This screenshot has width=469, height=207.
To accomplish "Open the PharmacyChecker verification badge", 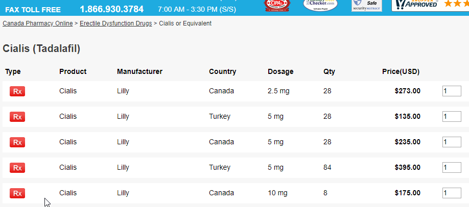I will coord(320,5).
